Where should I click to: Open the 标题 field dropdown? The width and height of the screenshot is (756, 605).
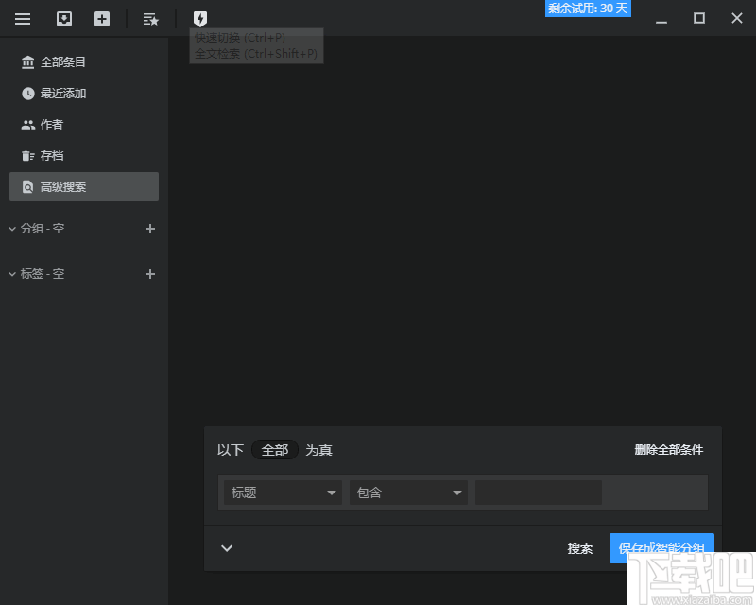(283, 493)
